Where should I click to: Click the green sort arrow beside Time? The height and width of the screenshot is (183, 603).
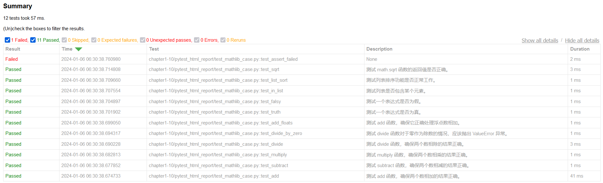(x=79, y=49)
